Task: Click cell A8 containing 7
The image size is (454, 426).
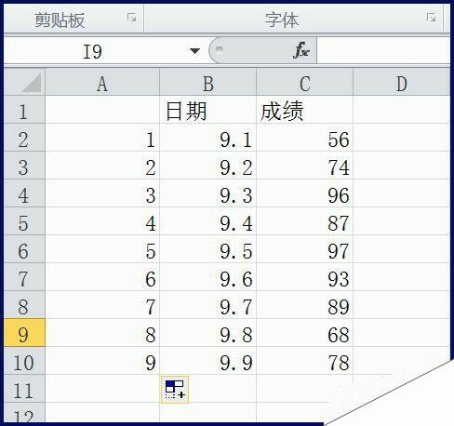Action: [x=102, y=305]
